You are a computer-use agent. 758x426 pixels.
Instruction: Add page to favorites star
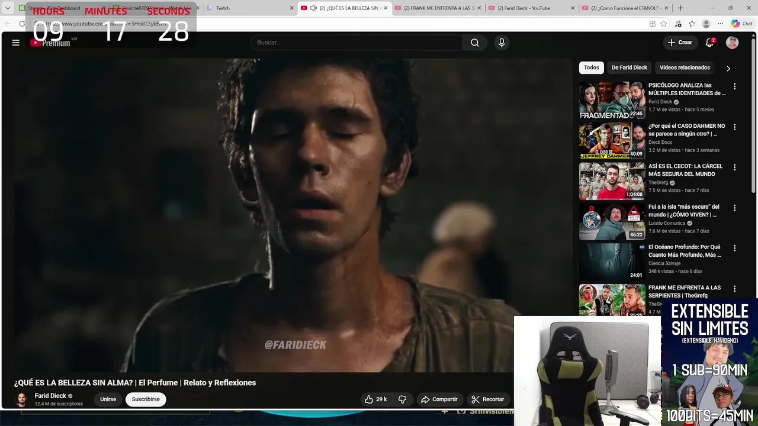click(x=664, y=24)
